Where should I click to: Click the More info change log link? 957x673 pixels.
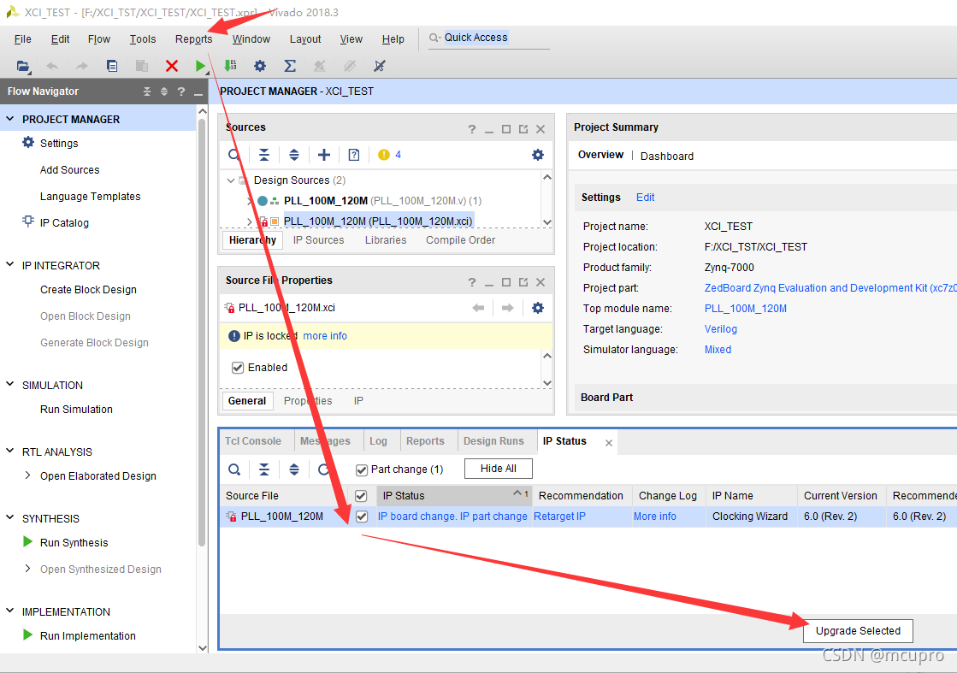pos(655,517)
